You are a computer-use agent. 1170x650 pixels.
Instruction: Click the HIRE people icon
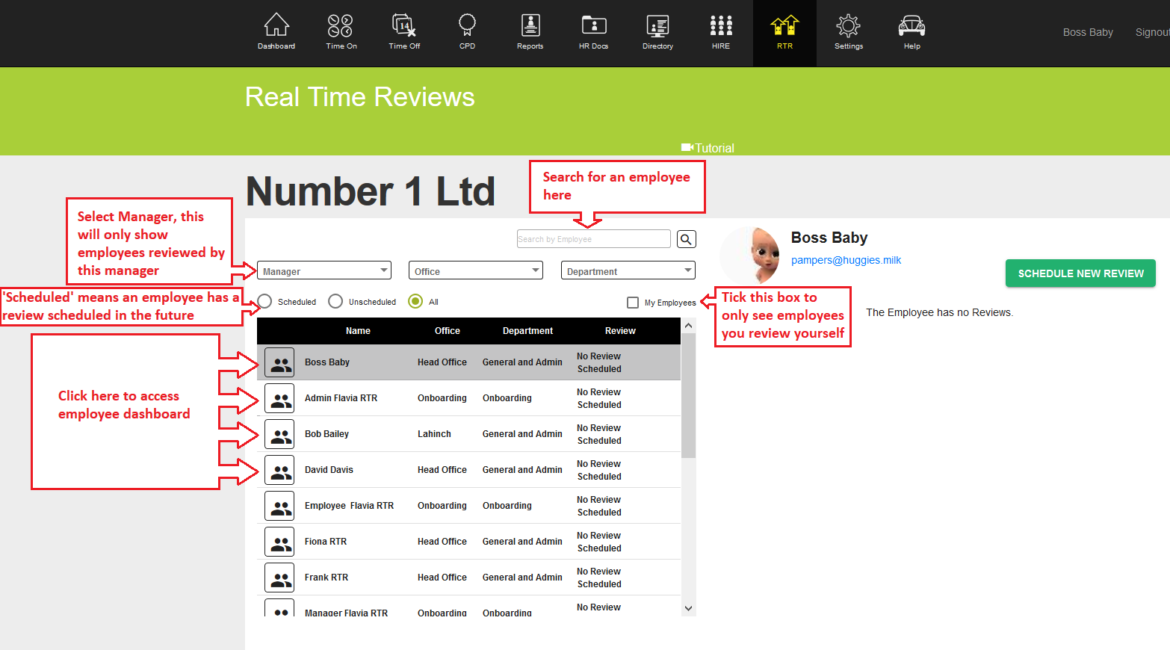point(721,26)
